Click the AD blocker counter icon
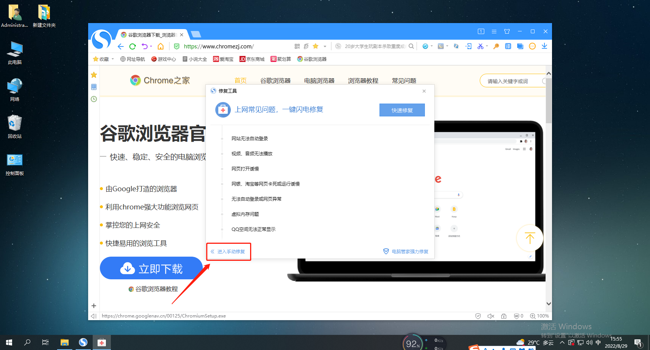 pos(519,316)
